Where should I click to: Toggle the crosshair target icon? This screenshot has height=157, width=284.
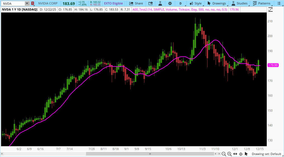[x=241, y=154]
